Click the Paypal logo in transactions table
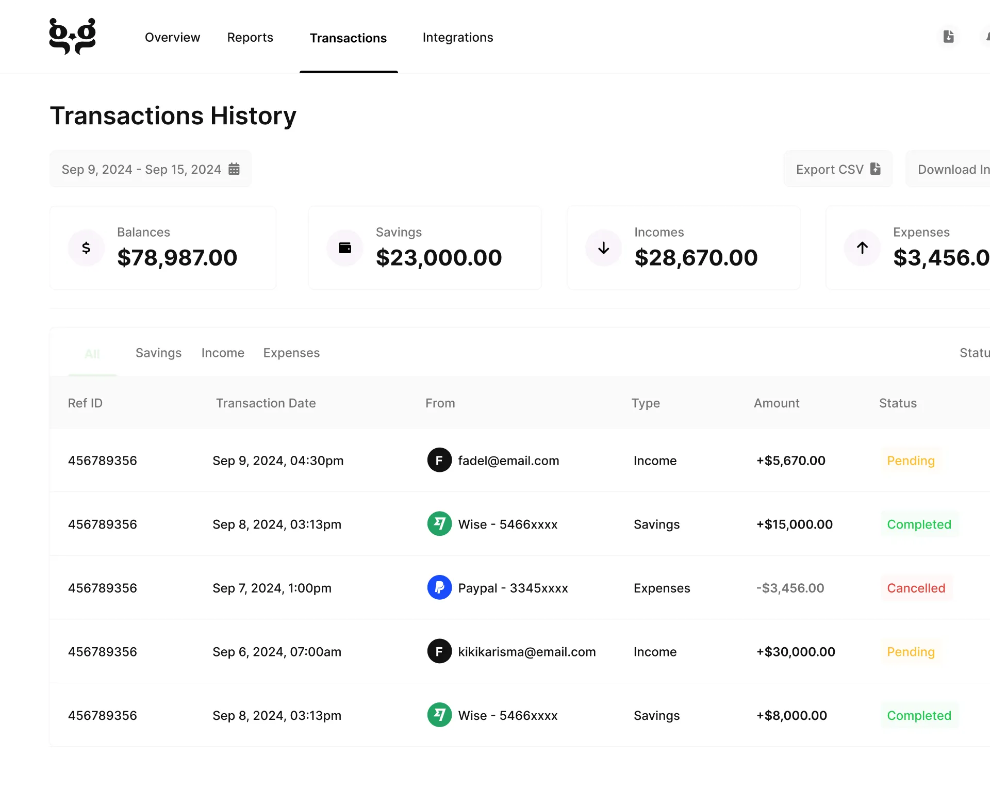Image resolution: width=990 pixels, height=789 pixels. coord(439,587)
